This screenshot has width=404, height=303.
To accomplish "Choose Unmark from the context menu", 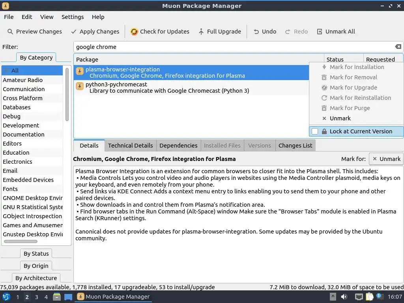I will [x=356, y=118].
